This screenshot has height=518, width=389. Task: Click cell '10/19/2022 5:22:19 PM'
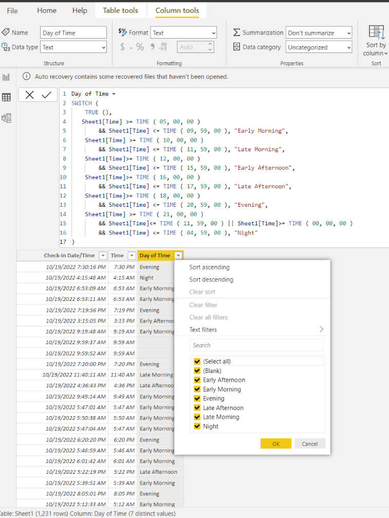(62, 472)
